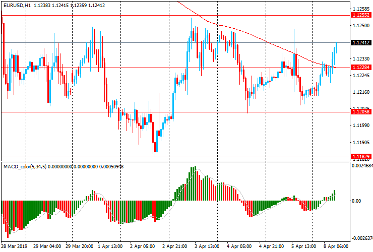Click the 3 Apr 13:00 time label

207,246
